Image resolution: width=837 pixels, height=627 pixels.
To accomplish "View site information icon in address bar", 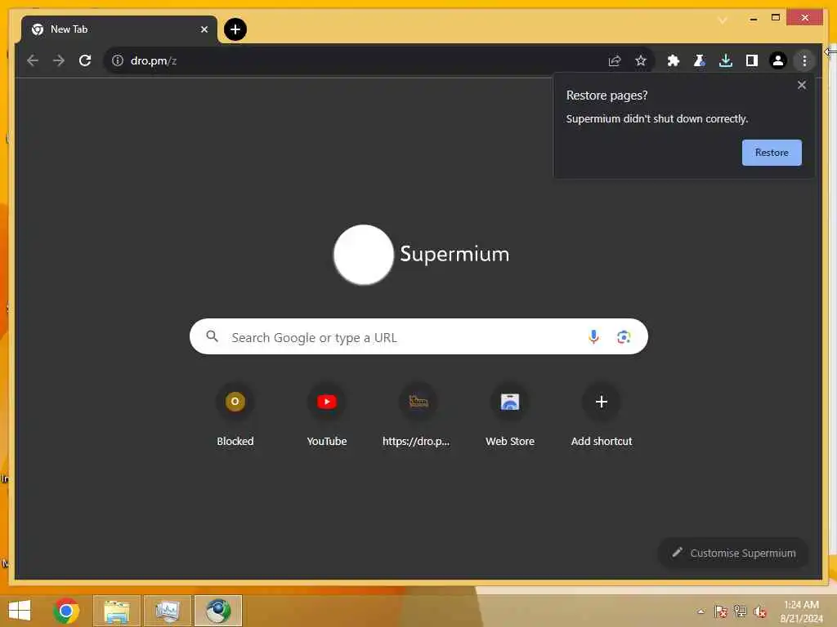I will pyautogui.click(x=118, y=60).
